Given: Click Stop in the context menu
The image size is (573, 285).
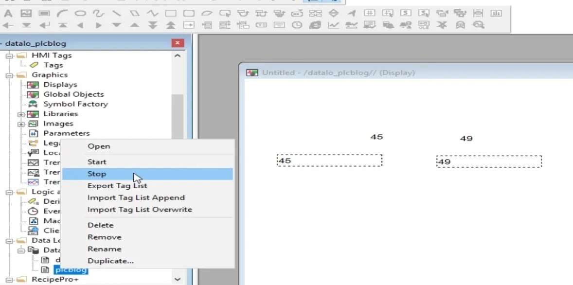Looking at the screenshot, I should pyautogui.click(x=148, y=174).
